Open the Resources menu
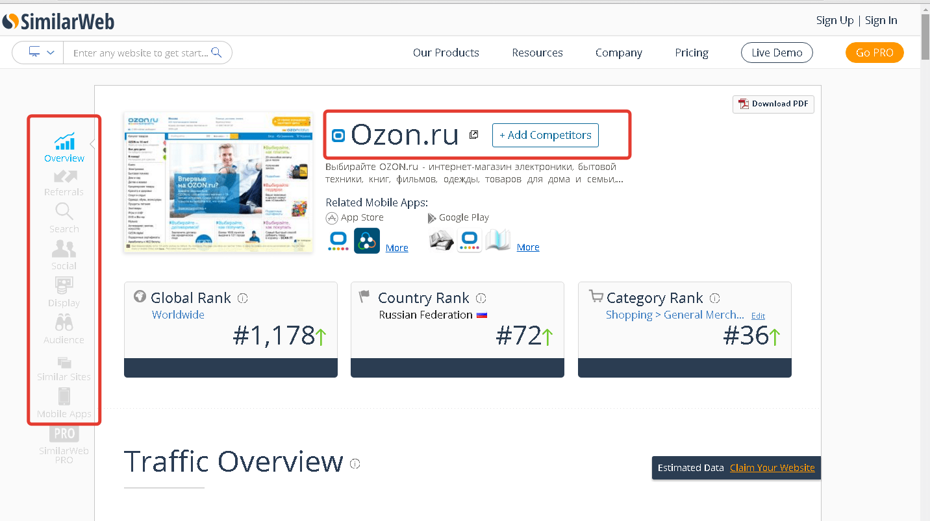930x521 pixels. point(537,53)
